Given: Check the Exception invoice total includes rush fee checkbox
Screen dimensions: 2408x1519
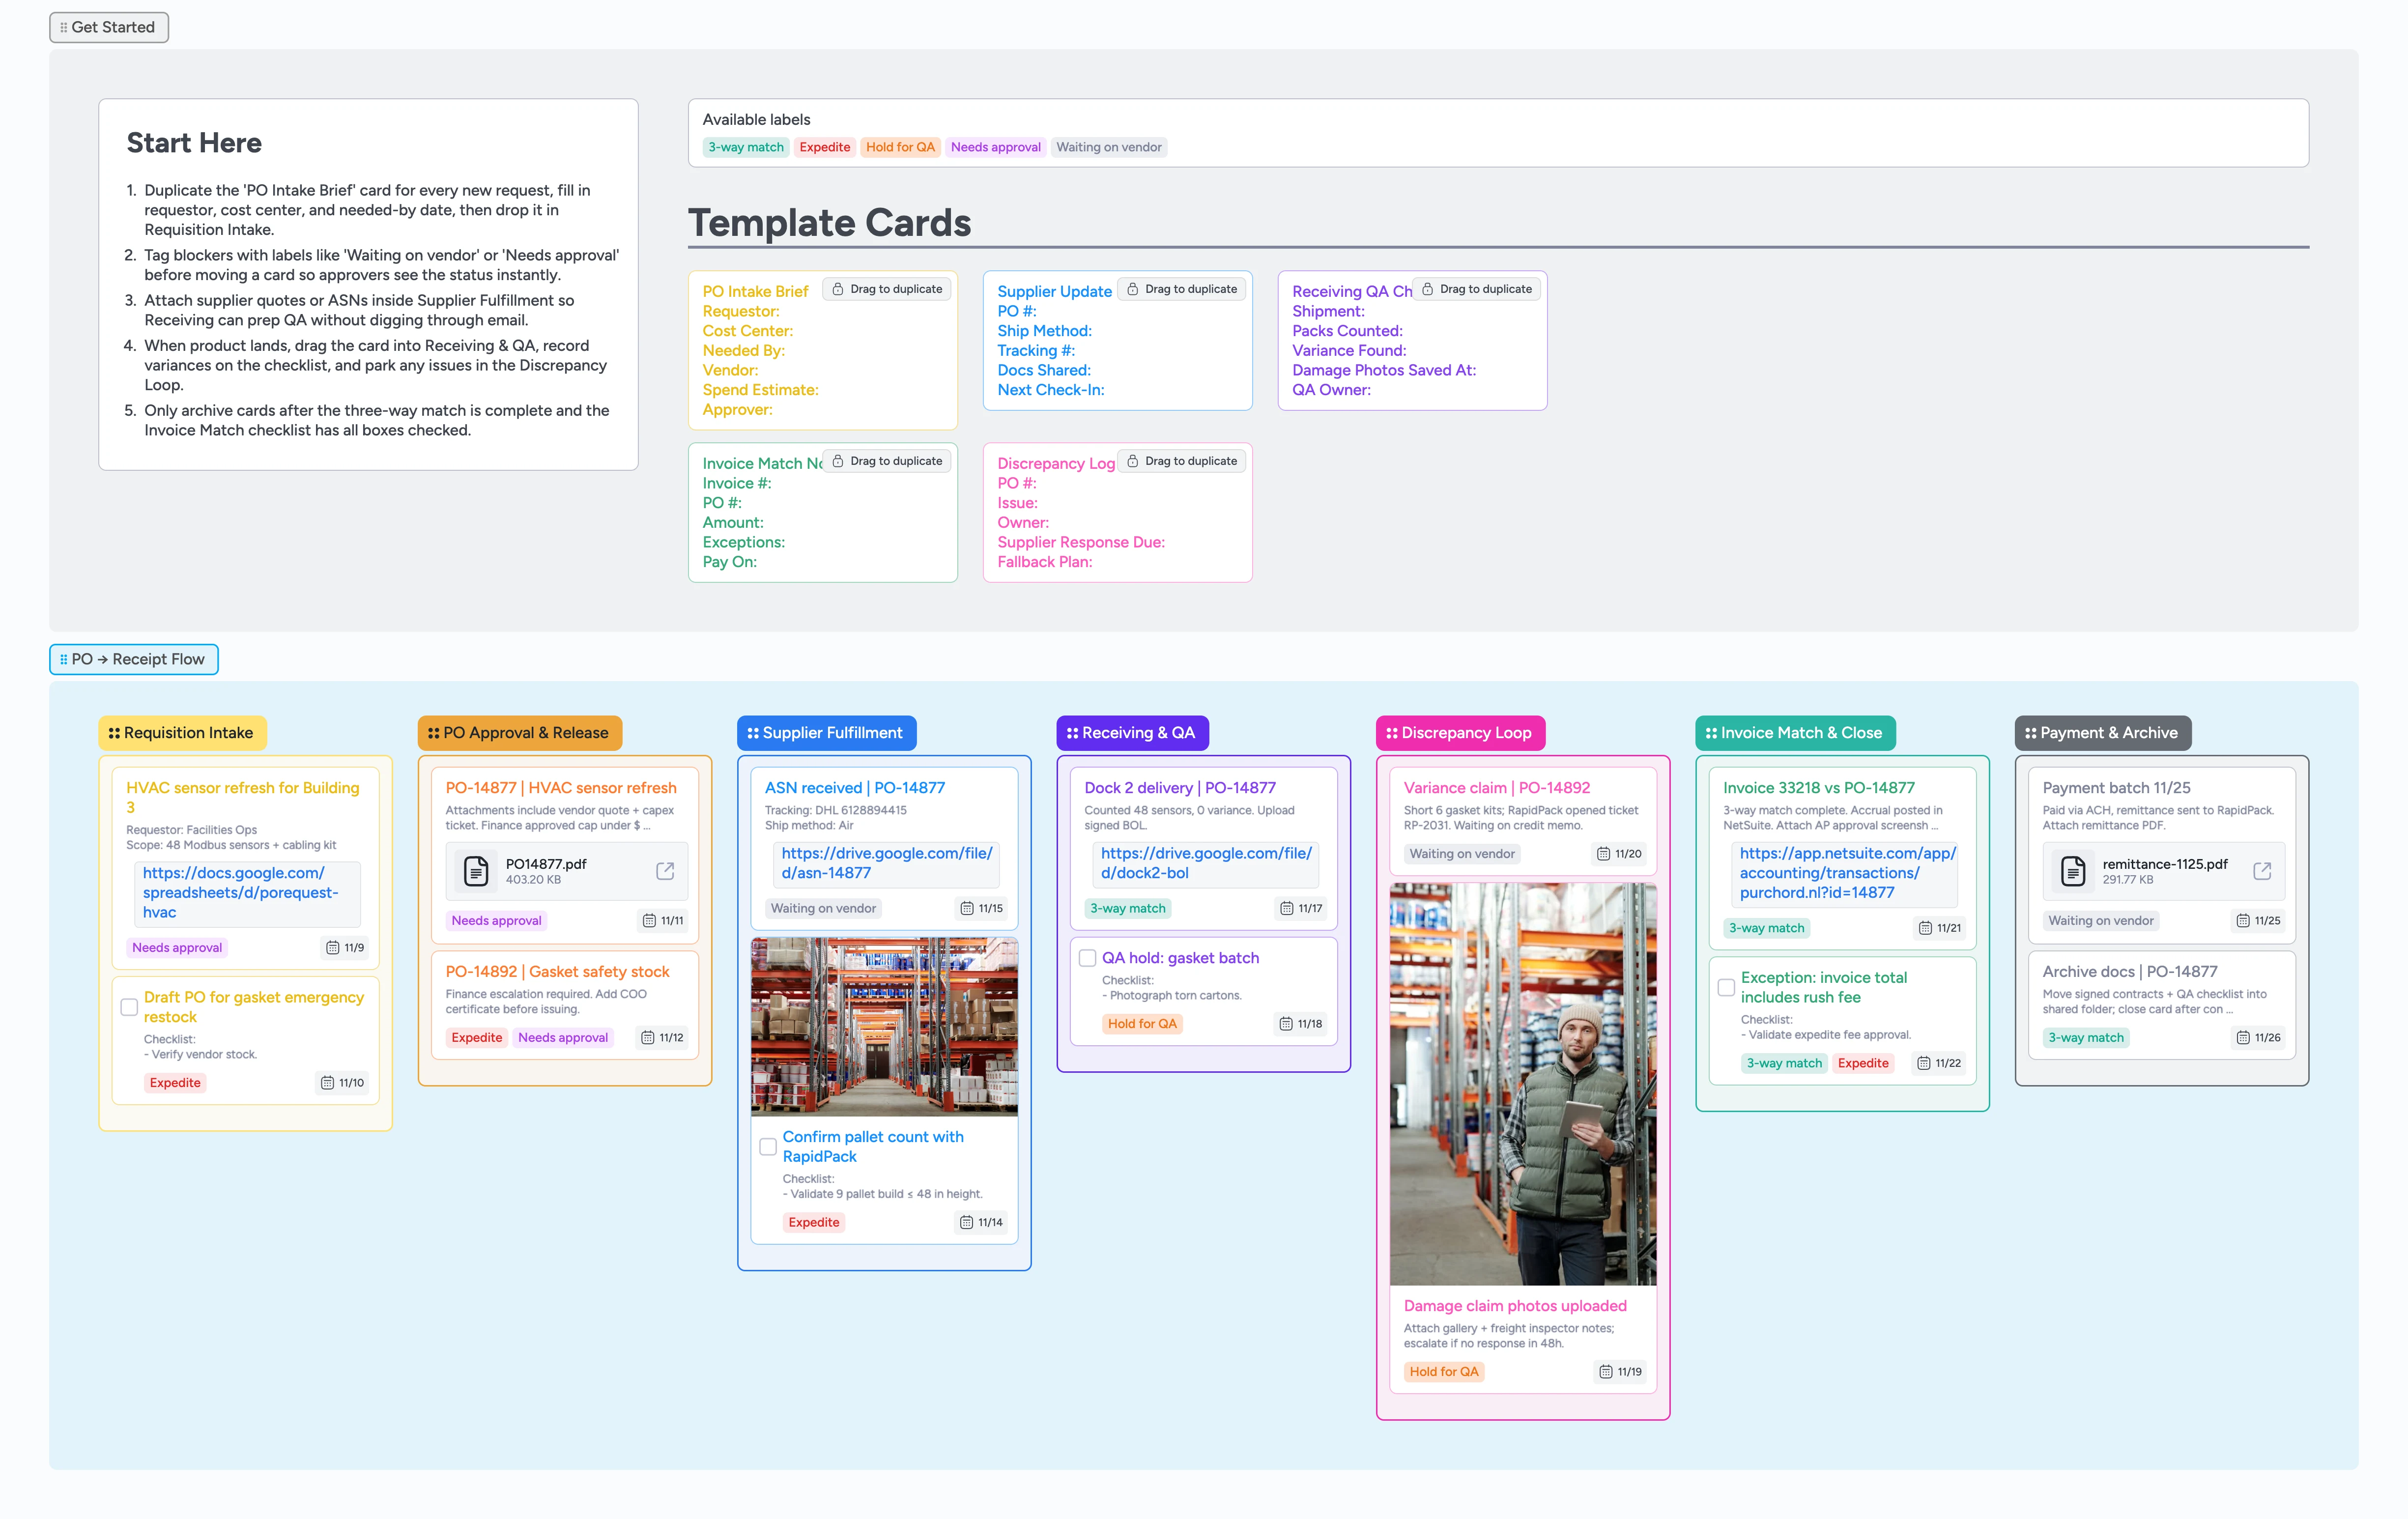Looking at the screenshot, I should 1726,987.
